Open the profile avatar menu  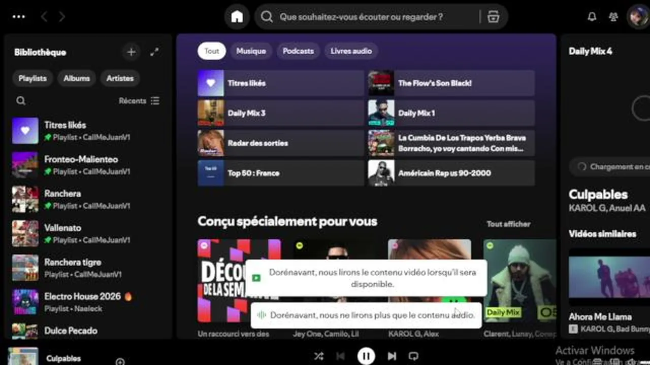pyautogui.click(x=637, y=17)
